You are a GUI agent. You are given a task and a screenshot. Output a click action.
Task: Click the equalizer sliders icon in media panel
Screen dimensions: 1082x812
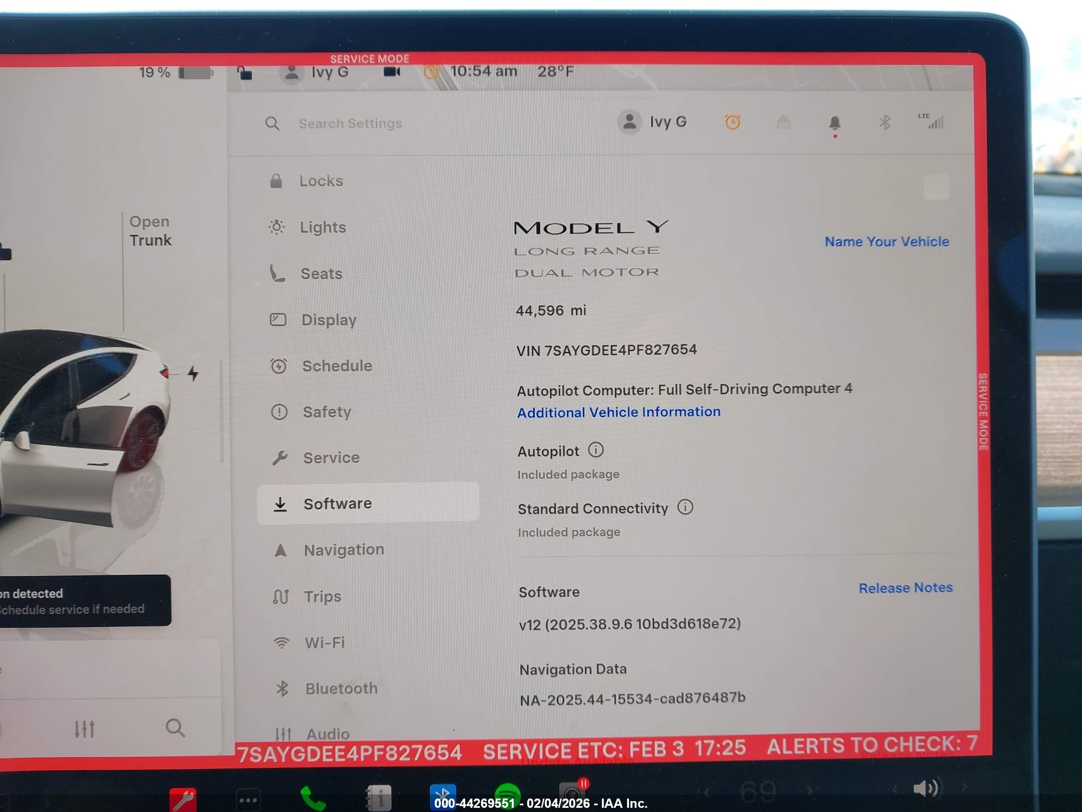click(x=84, y=729)
